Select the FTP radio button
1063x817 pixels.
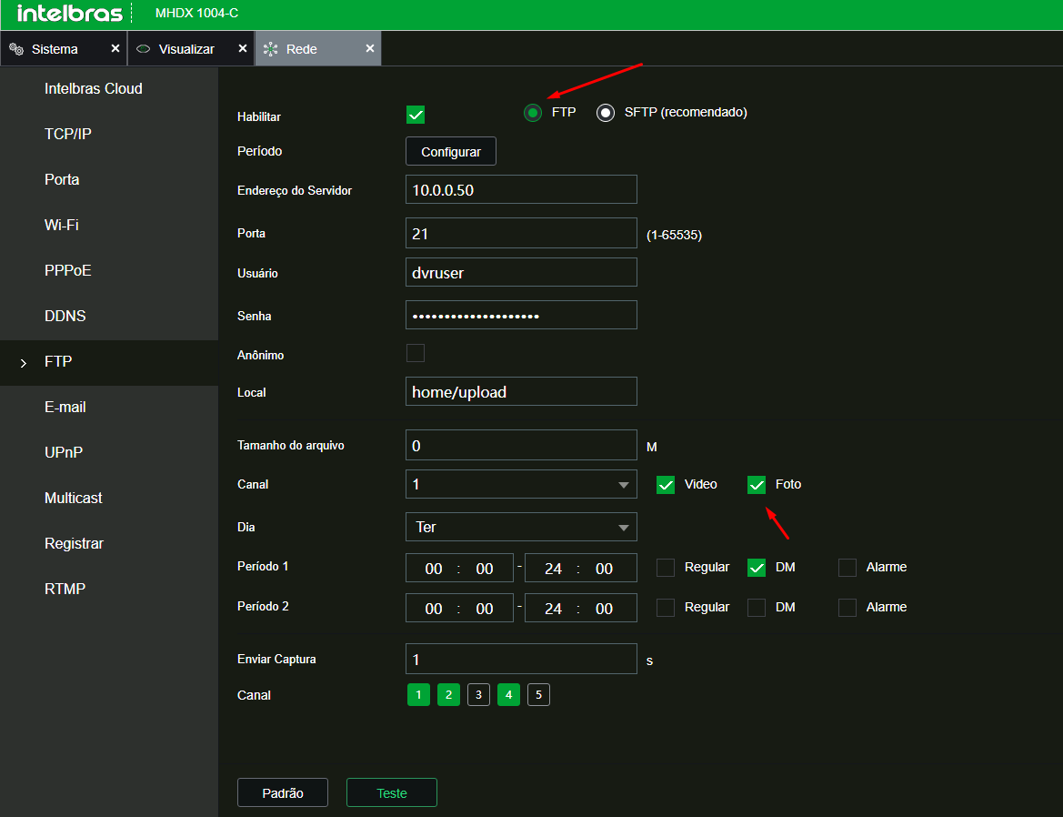click(x=533, y=113)
